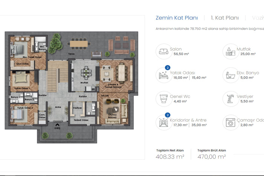Click the Teras label on the plan
Image resolution: width=264 pixels, height=176 pixels.
pos(71,54)
